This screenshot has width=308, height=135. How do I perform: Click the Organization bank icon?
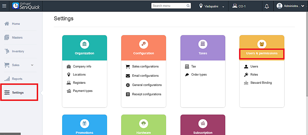(84, 44)
